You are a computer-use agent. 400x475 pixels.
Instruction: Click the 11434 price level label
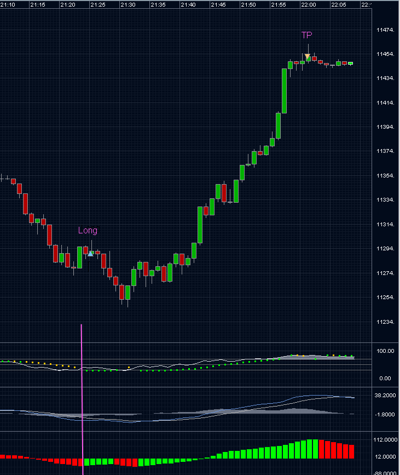pyautogui.click(x=385, y=78)
